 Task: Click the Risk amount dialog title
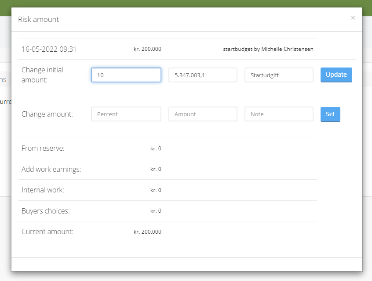(38, 19)
